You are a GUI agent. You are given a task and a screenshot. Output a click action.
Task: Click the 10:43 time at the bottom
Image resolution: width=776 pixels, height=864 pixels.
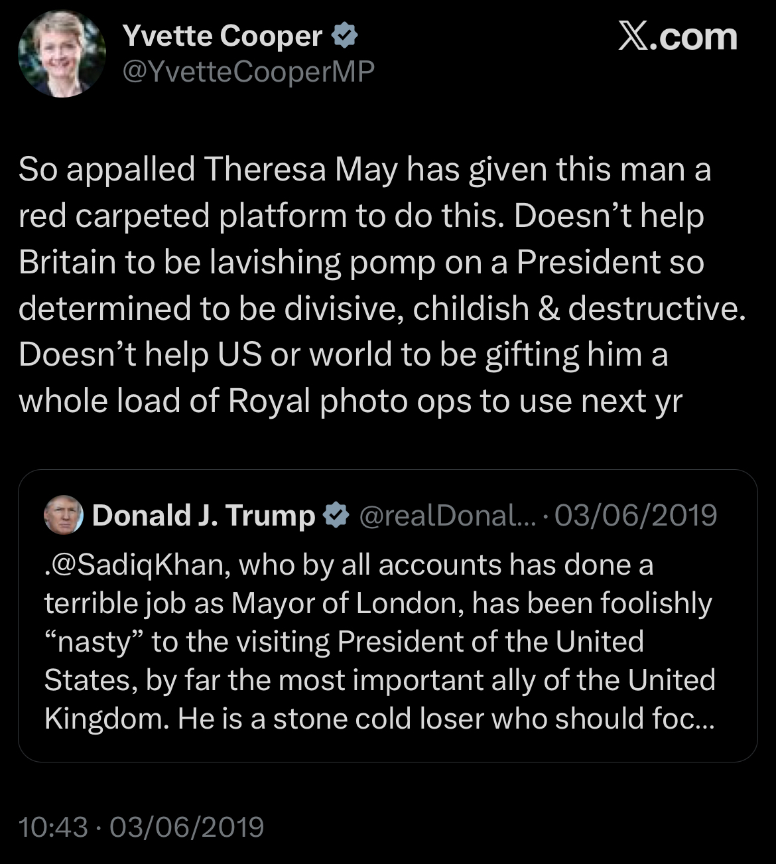(x=53, y=827)
